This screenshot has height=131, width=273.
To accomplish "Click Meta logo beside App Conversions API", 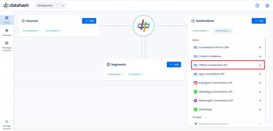I will tap(195, 74).
